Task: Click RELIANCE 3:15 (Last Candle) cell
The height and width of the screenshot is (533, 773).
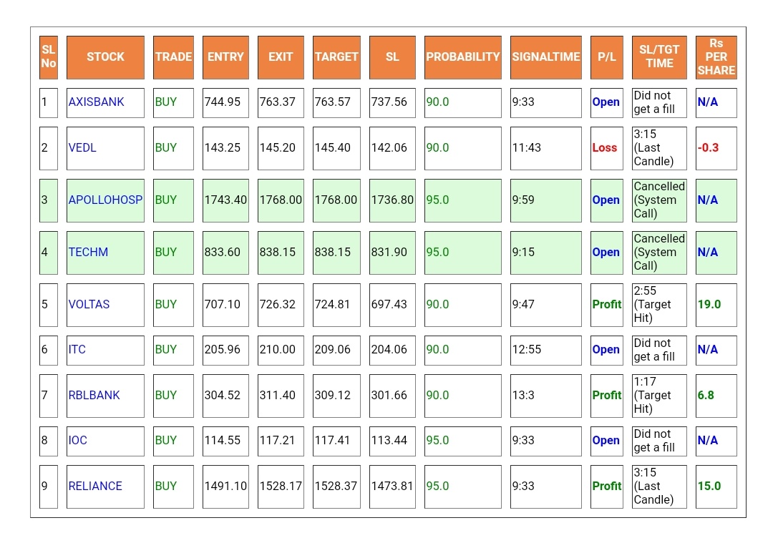Action: [659, 486]
